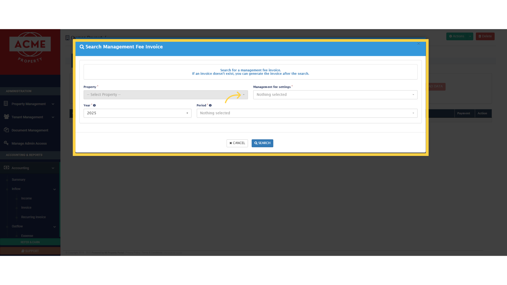Expand the Tenant Management chevron
This screenshot has height=285, width=507.
(x=53, y=117)
